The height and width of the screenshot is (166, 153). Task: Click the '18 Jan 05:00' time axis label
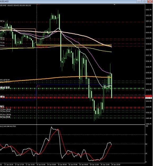[62, 165]
